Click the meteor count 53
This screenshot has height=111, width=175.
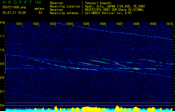click(40, 13)
